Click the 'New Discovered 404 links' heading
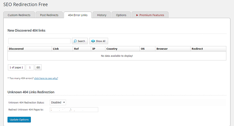The height and width of the screenshot is (126, 234). 27,30
